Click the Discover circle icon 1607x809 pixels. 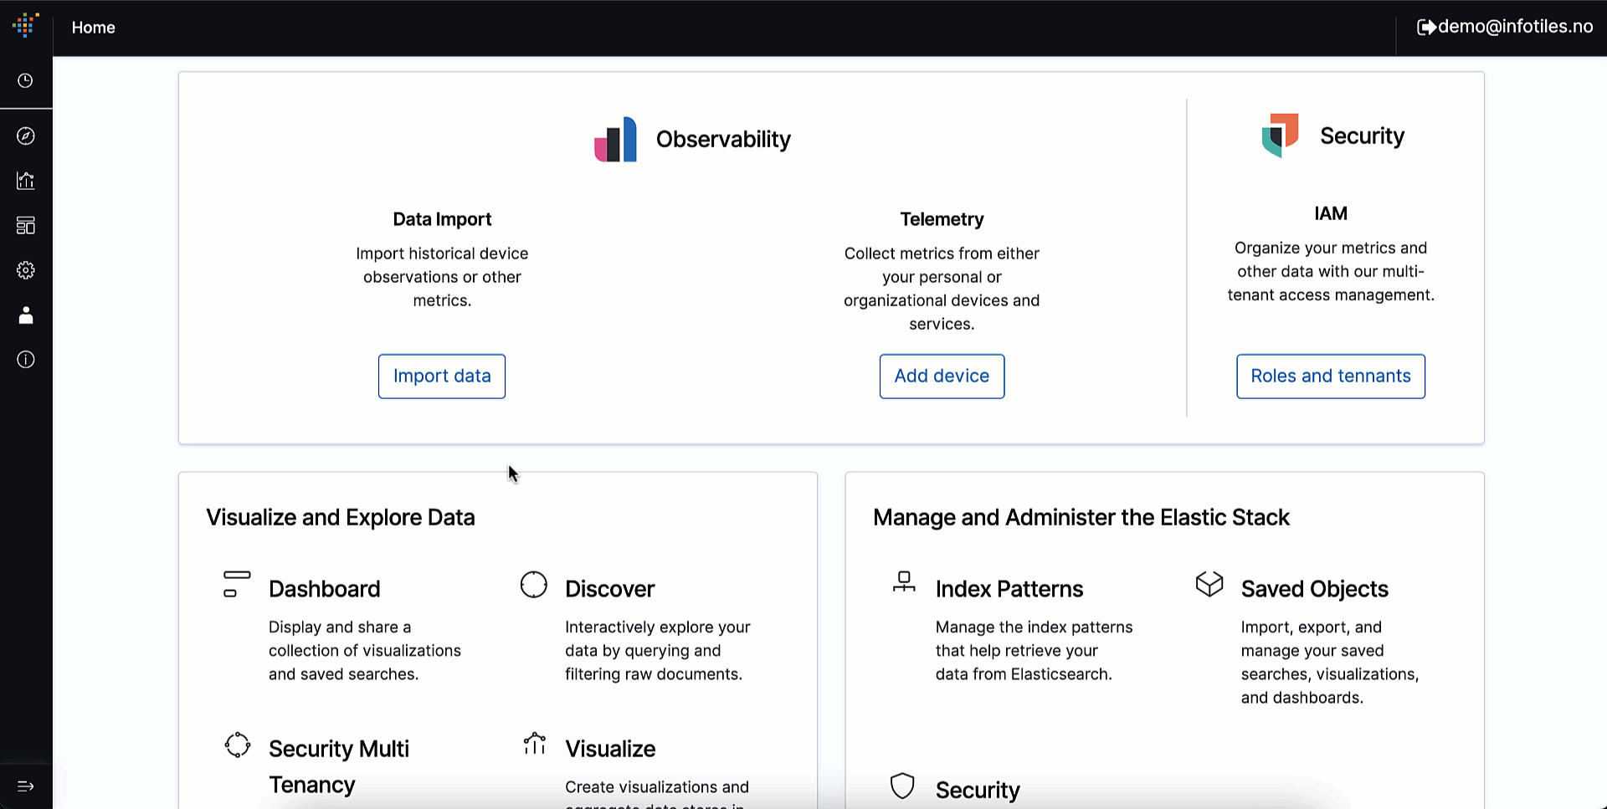pos(534,584)
